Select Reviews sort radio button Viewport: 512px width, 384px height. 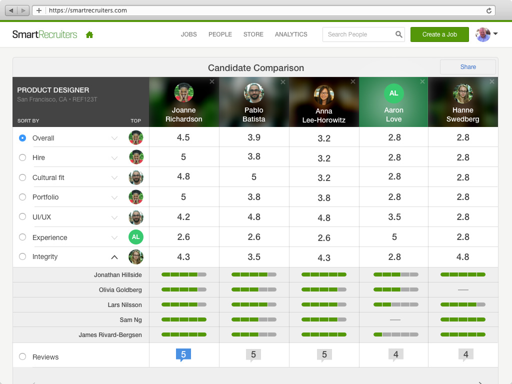pos(22,356)
